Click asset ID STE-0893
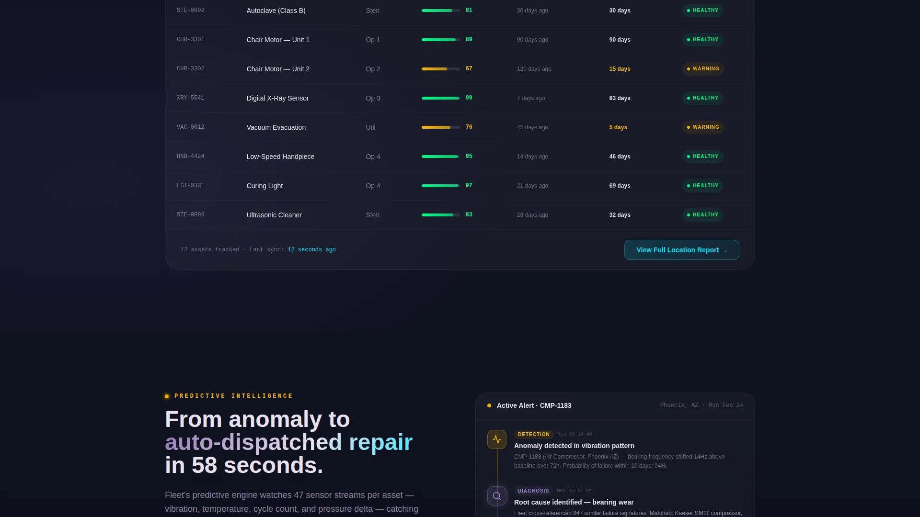The height and width of the screenshot is (517, 920). coord(191,215)
